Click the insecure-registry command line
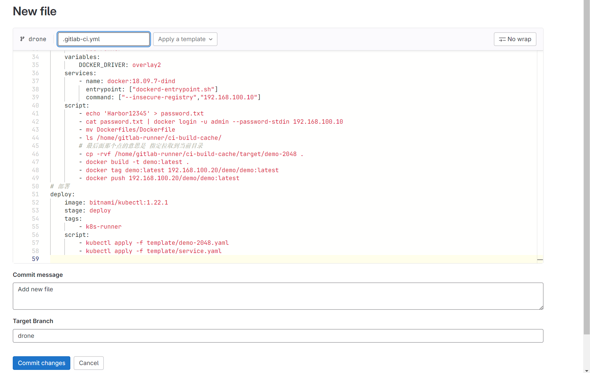Screen dimensions: 590x373 coord(173,97)
